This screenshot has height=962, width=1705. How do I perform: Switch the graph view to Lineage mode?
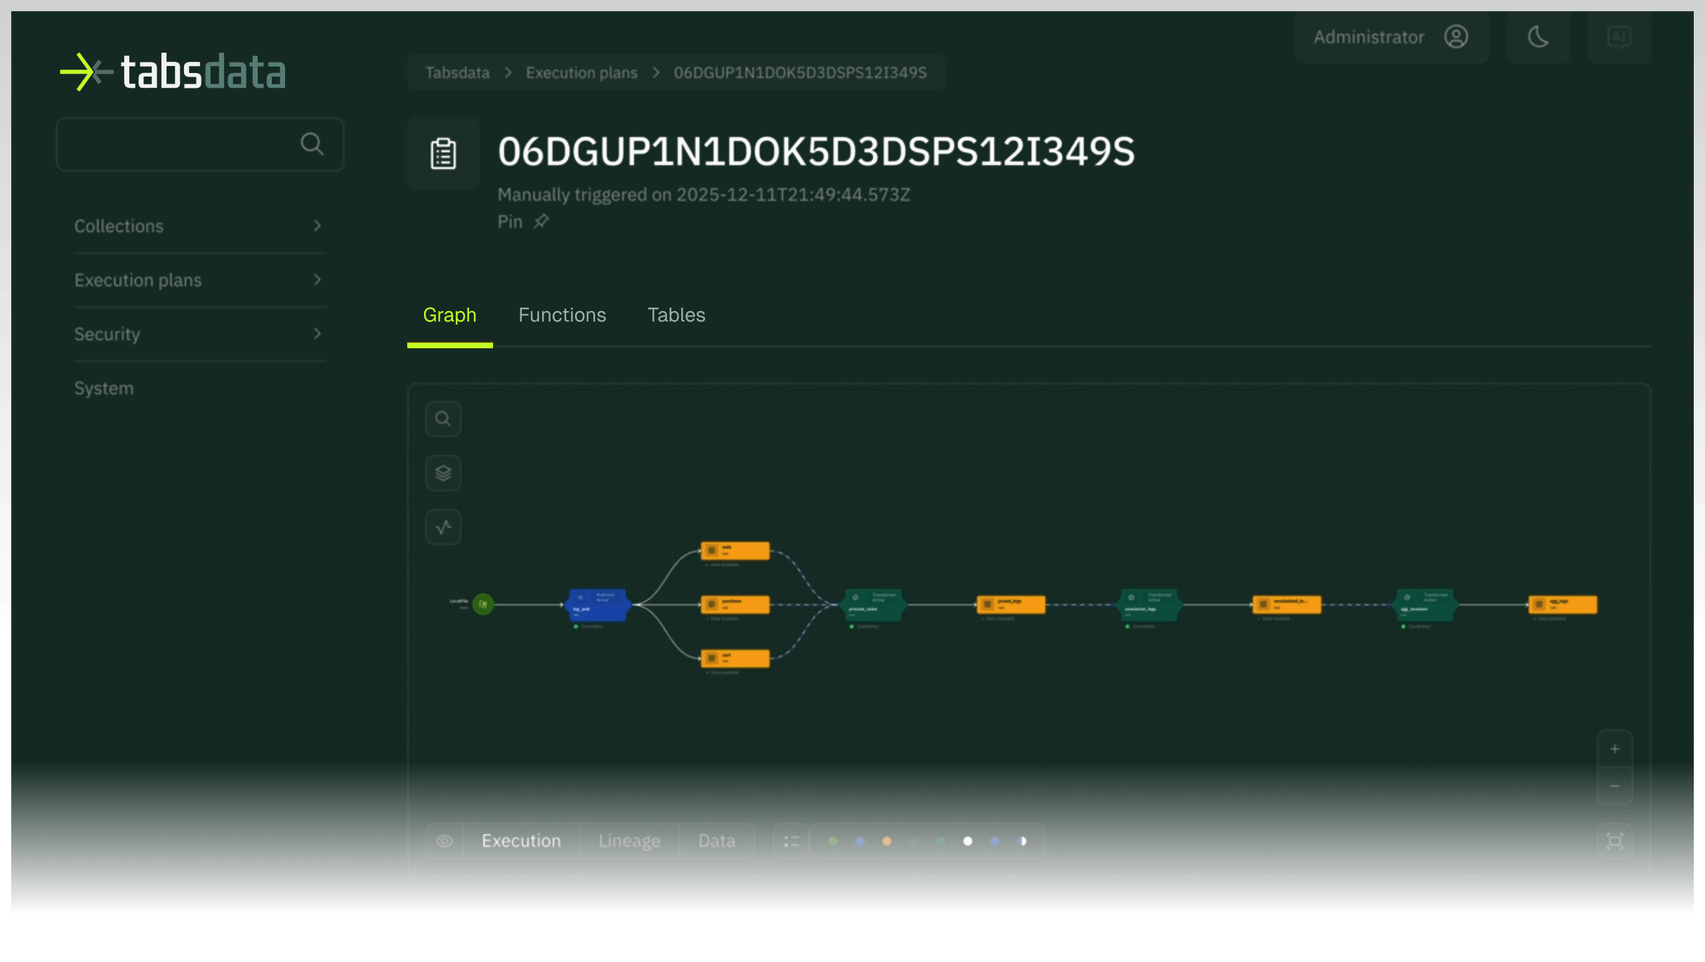629,841
